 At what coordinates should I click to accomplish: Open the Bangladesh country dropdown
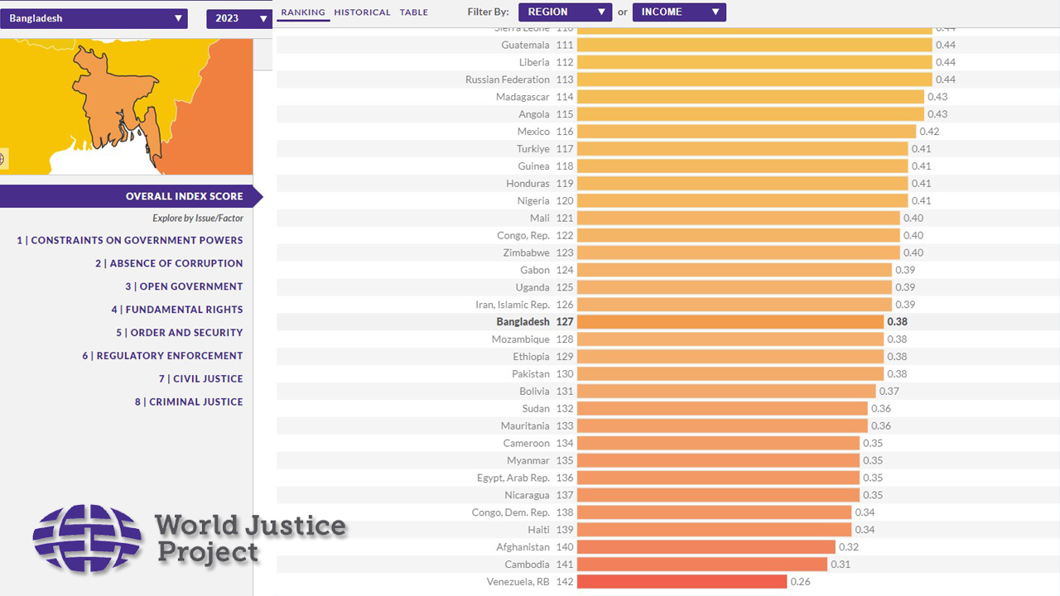94,18
